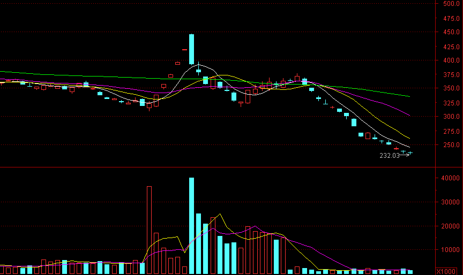
Task: Click the X1000 volume unit label
Action: click(x=446, y=271)
